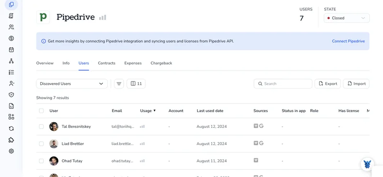Open the applications icon in sidebar
Image resolution: width=383 pixels, height=177 pixels.
pos(11,5)
